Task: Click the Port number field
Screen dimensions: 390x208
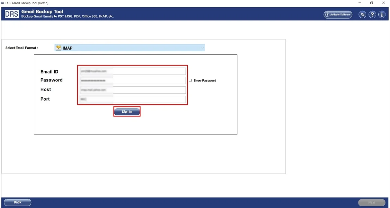Action: coord(132,99)
